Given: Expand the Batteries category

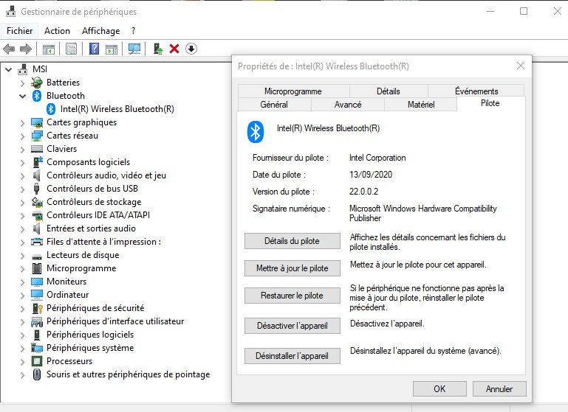Looking at the screenshot, I should (x=22, y=83).
